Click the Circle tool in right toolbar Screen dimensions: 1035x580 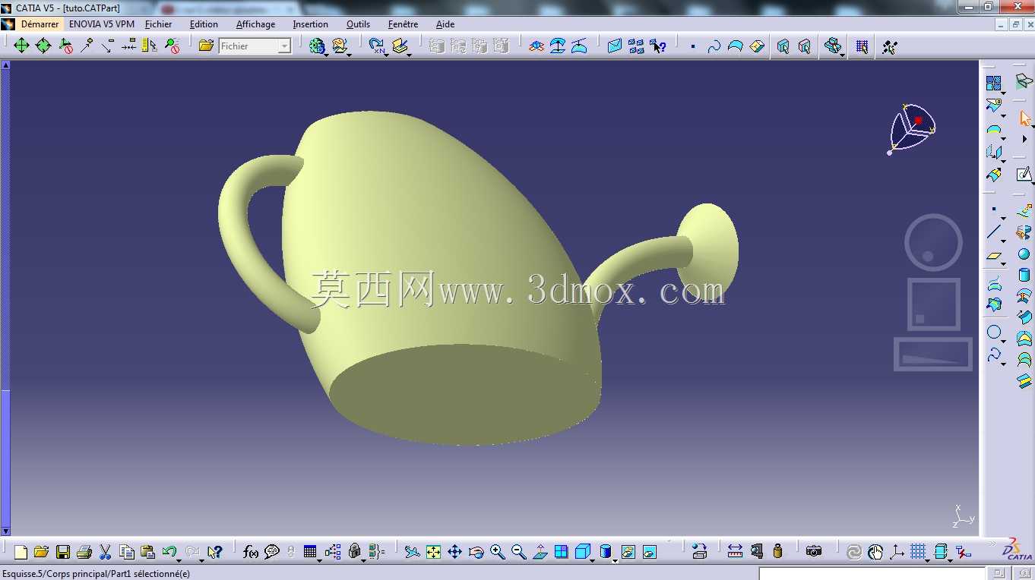(993, 332)
